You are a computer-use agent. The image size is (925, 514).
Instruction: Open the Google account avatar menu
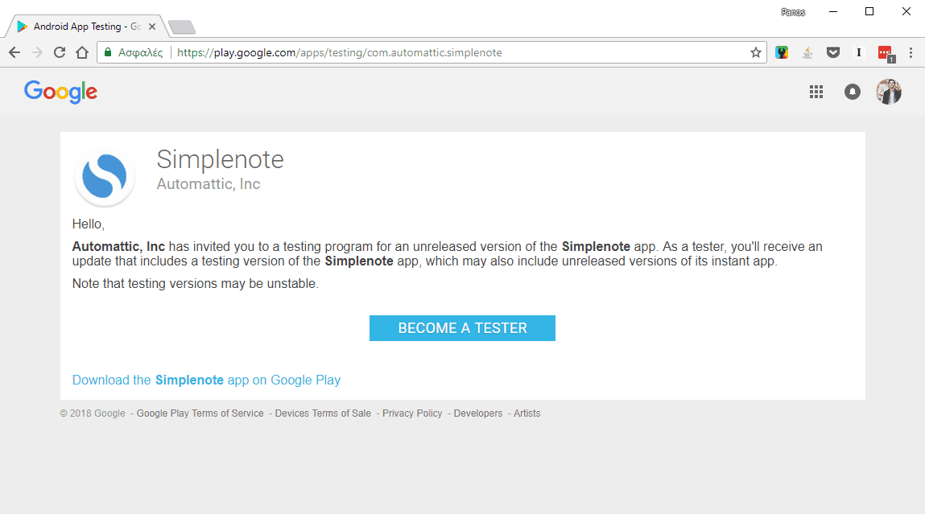click(889, 92)
